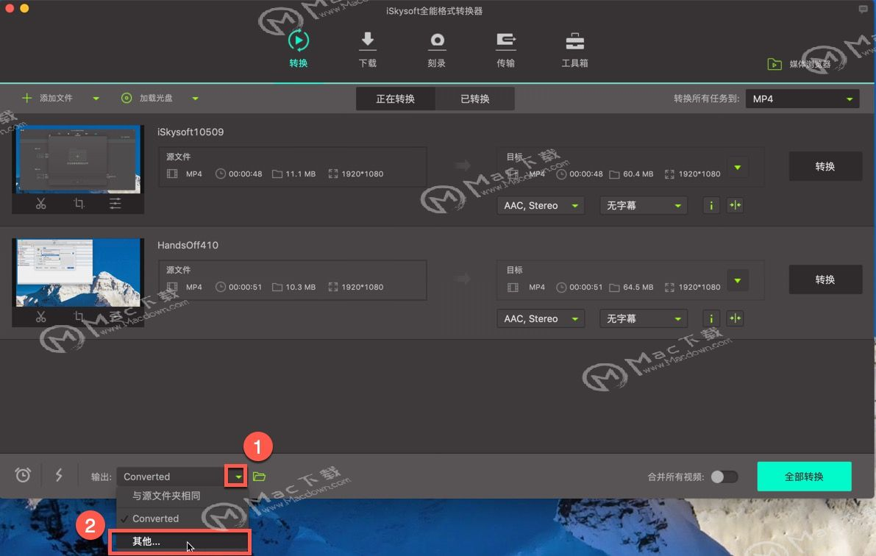
Task: Open the output folder icon
Action: click(x=259, y=477)
